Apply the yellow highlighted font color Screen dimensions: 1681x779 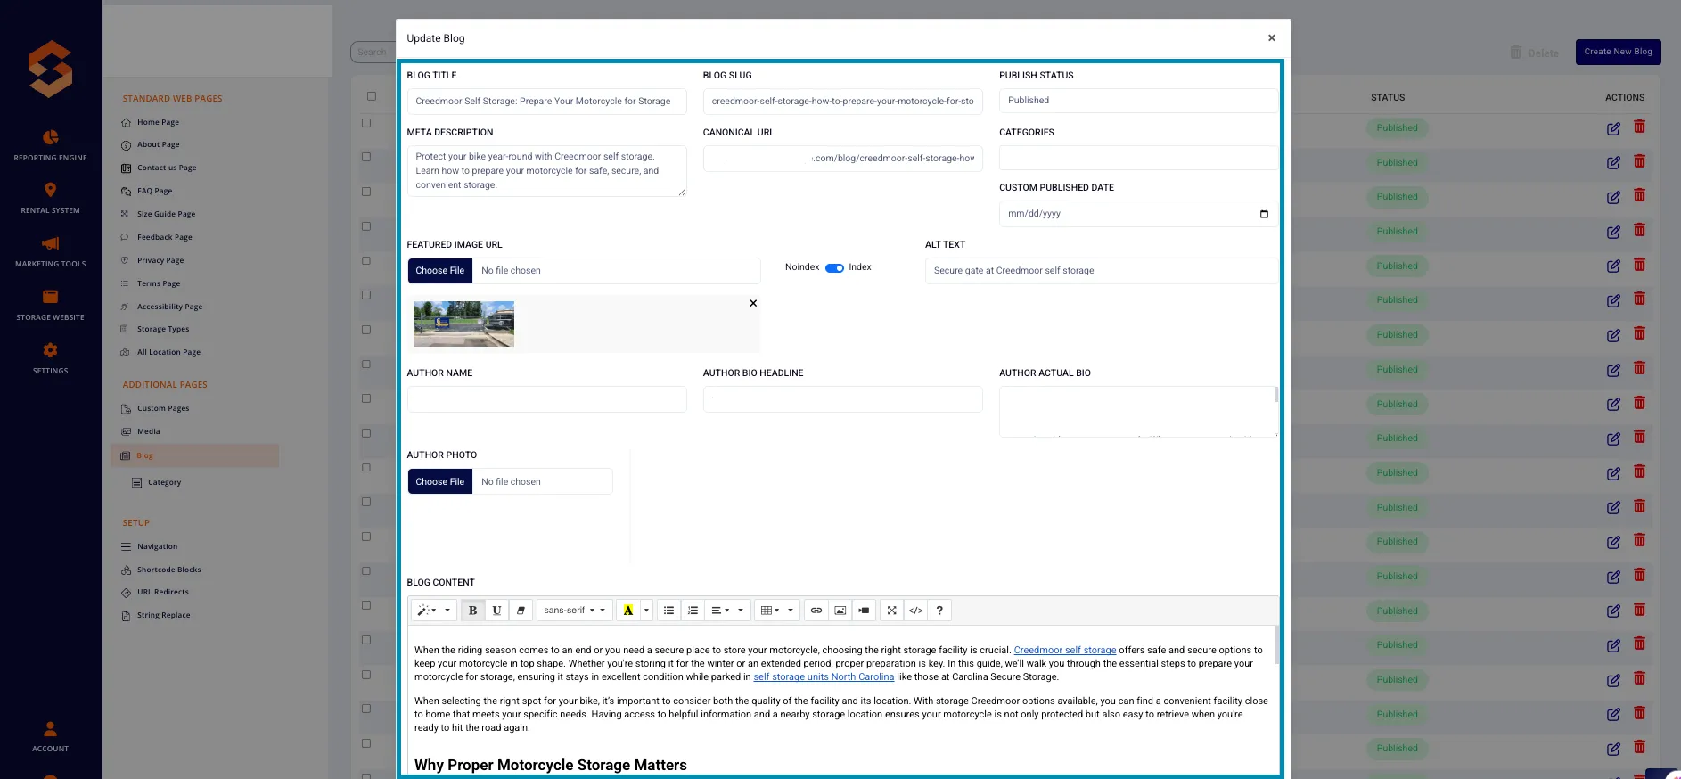[x=627, y=611]
